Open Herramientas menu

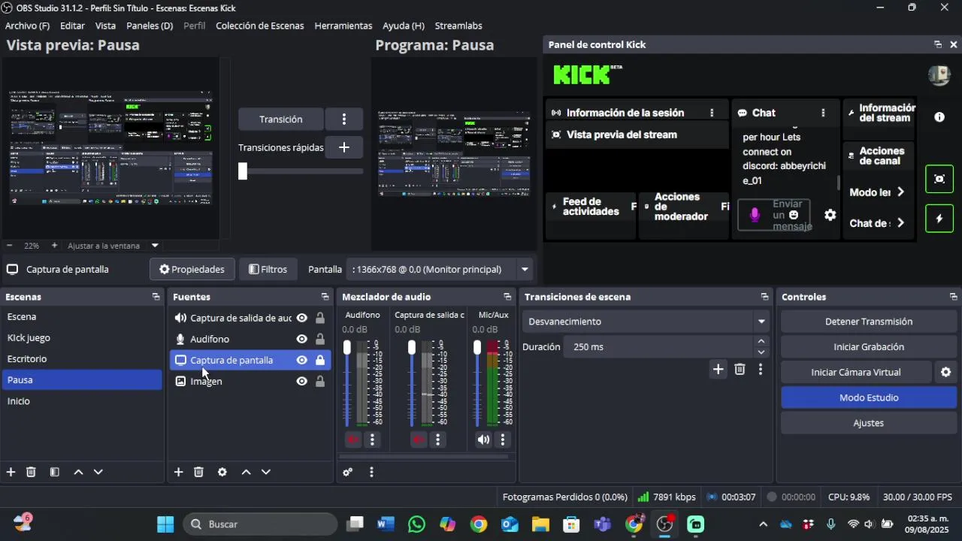343,26
